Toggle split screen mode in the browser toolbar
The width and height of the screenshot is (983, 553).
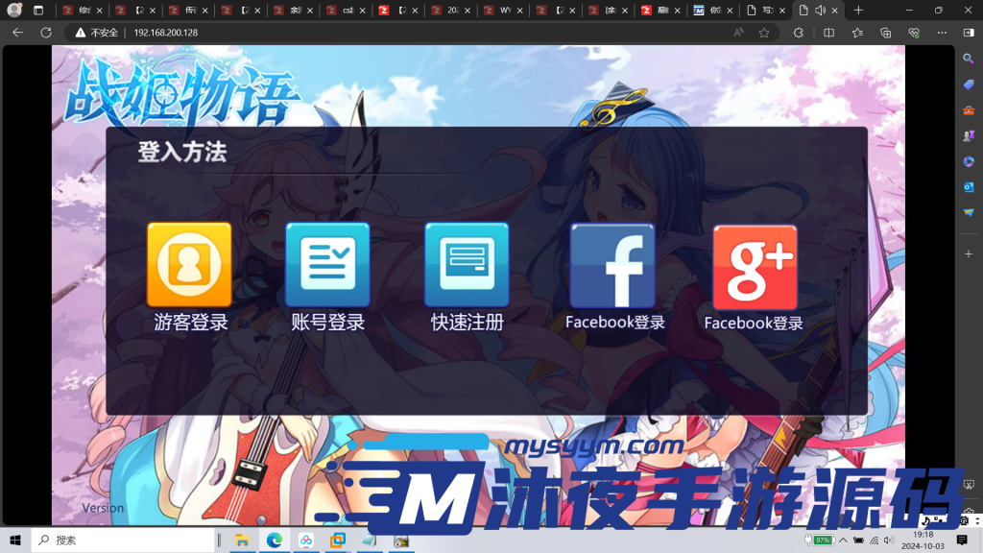827,32
